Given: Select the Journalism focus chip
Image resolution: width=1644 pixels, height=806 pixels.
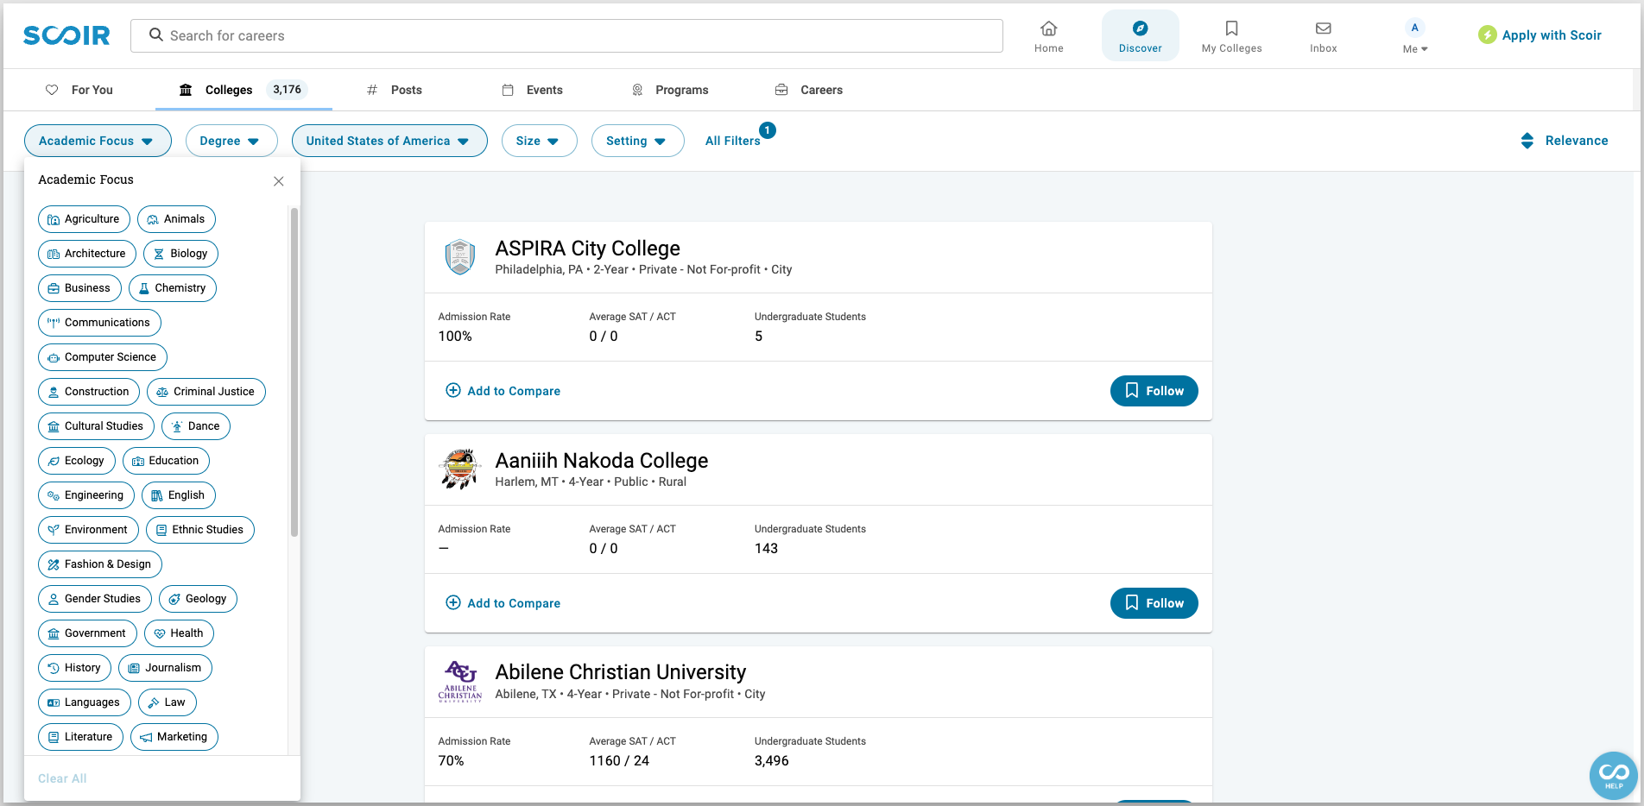Looking at the screenshot, I should [165, 668].
